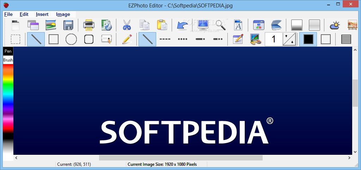Click the vertical scrollbar thumb

click(x=355, y=93)
